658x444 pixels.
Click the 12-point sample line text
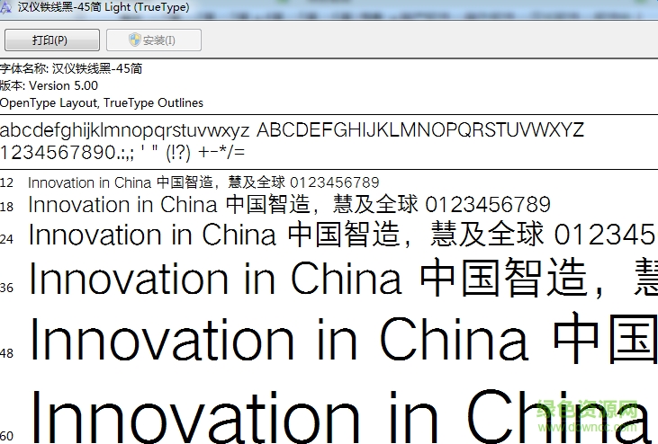click(x=203, y=182)
